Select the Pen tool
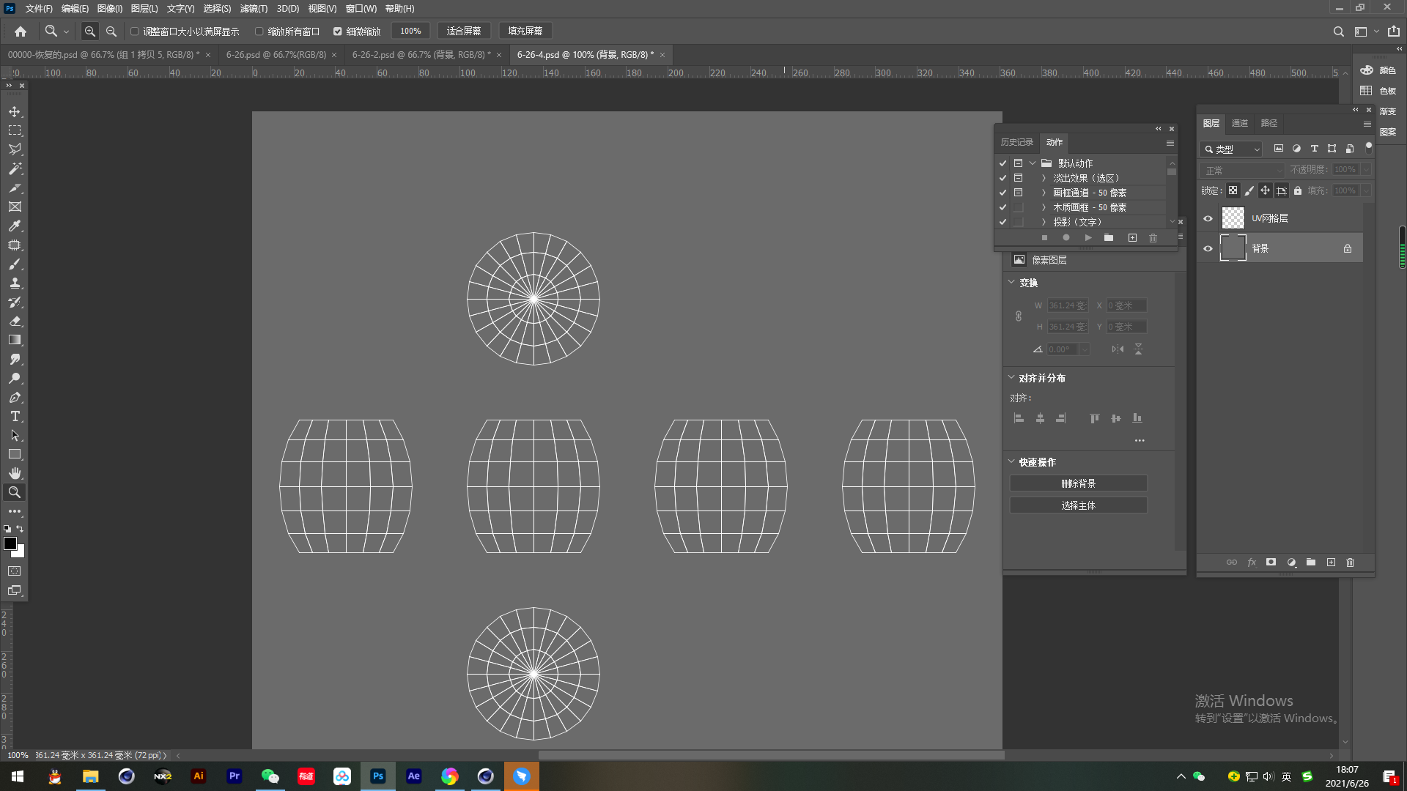This screenshot has width=1407, height=791. click(x=15, y=397)
